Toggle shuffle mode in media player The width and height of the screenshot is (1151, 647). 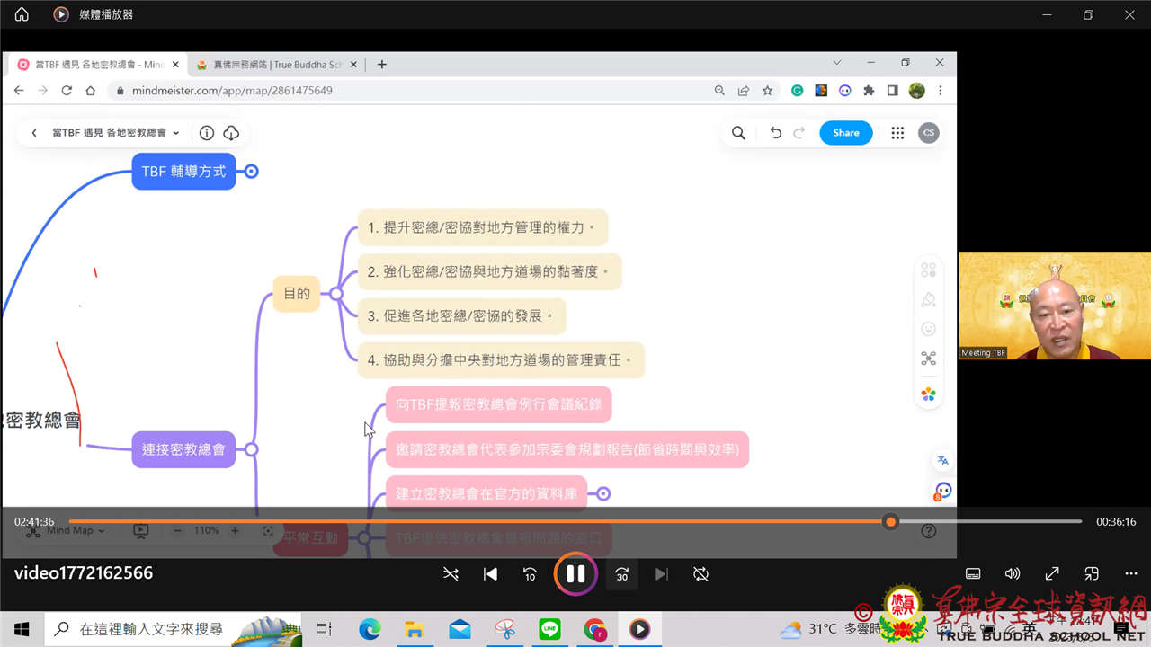(x=451, y=574)
